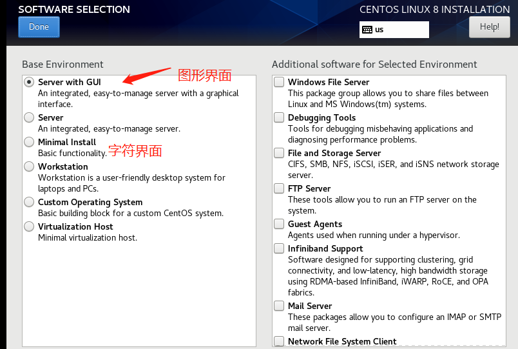
Task: Check the Debugging Tools option
Action: [x=279, y=117]
